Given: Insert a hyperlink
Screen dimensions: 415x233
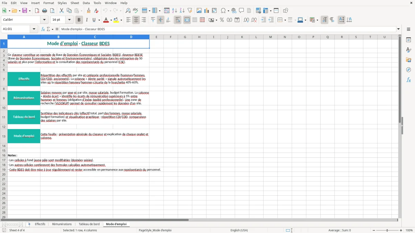Looking at the screenshot, I should coord(234,11).
